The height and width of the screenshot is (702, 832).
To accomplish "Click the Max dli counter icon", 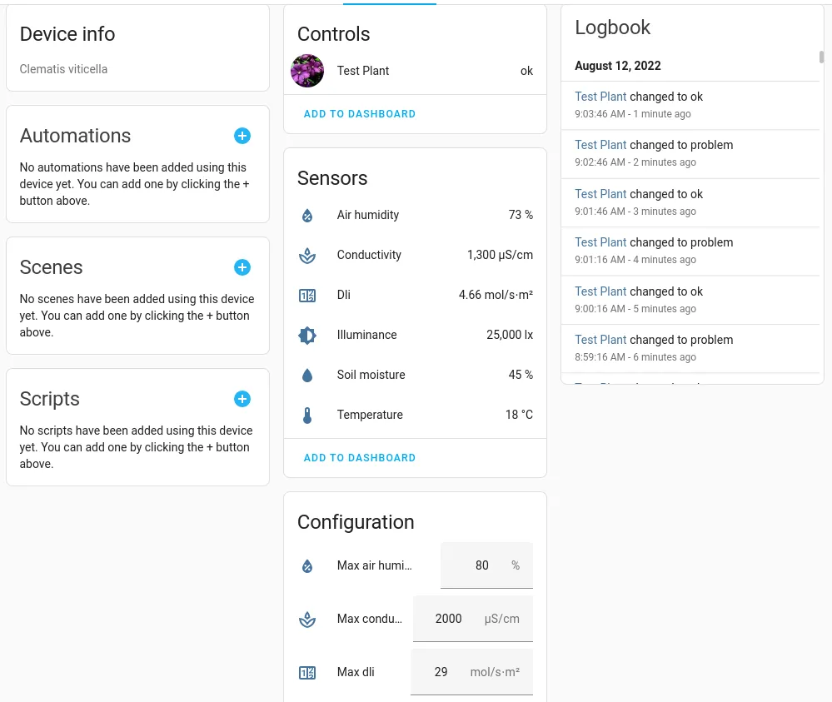I will pyautogui.click(x=307, y=673).
